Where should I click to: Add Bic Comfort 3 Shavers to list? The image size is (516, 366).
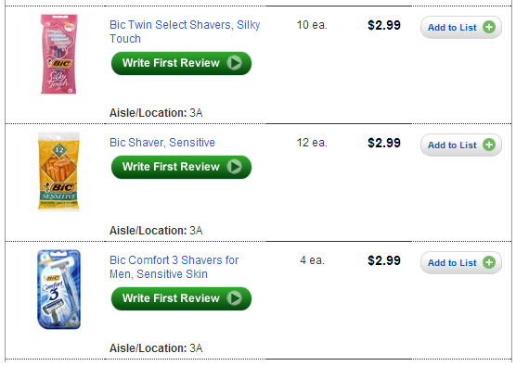[x=461, y=262]
